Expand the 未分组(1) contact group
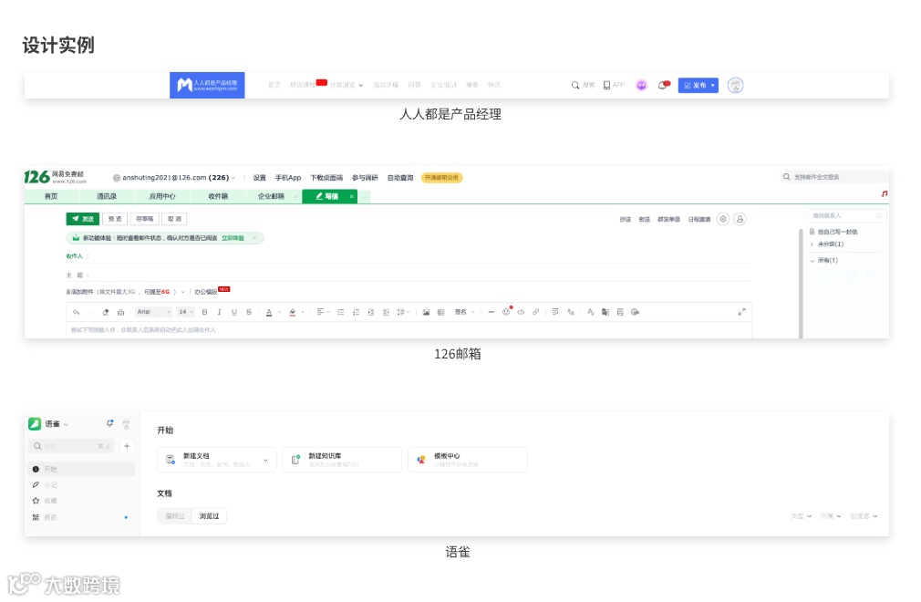 click(812, 244)
